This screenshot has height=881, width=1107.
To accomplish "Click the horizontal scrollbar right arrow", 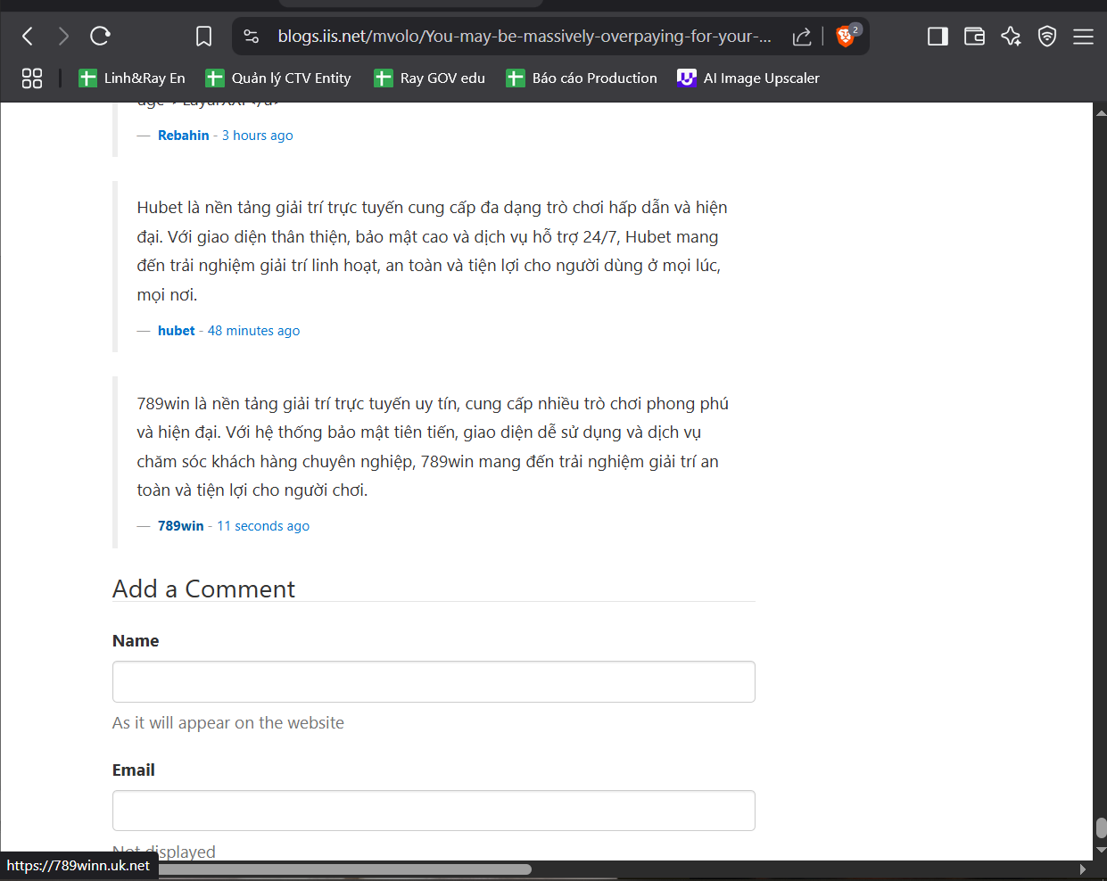I will (x=1083, y=869).
